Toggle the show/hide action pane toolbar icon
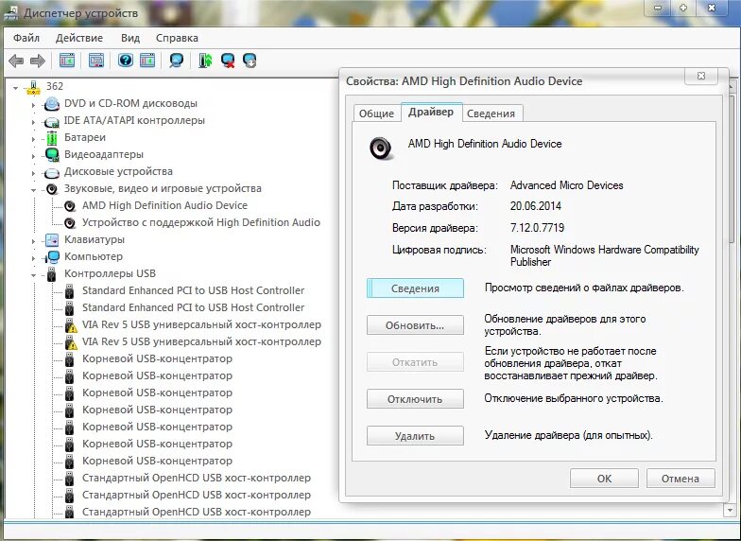Image resolution: width=741 pixels, height=541 pixels. (x=147, y=61)
